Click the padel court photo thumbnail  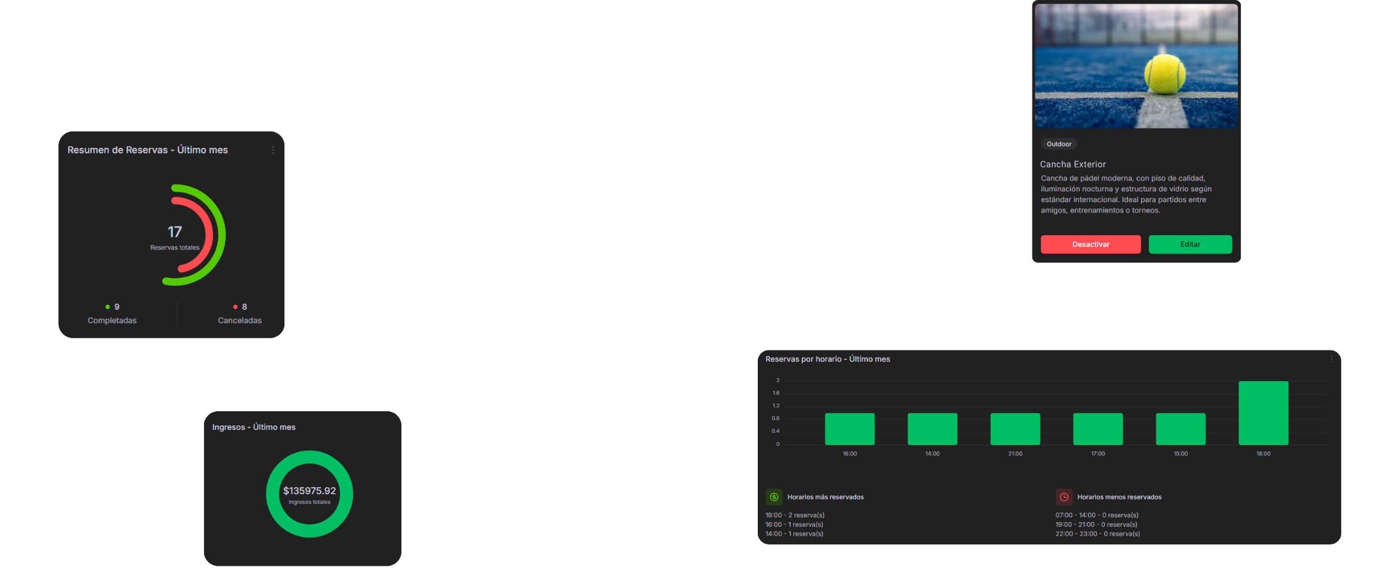coord(1136,66)
